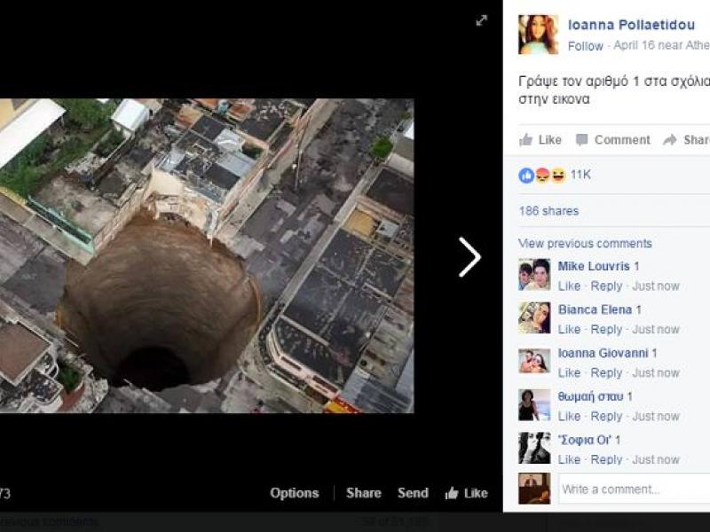Image resolution: width=710 pixels, height=532 pixels.
Task: Click the Like thumb icon on the post
Action: [526, 140]
